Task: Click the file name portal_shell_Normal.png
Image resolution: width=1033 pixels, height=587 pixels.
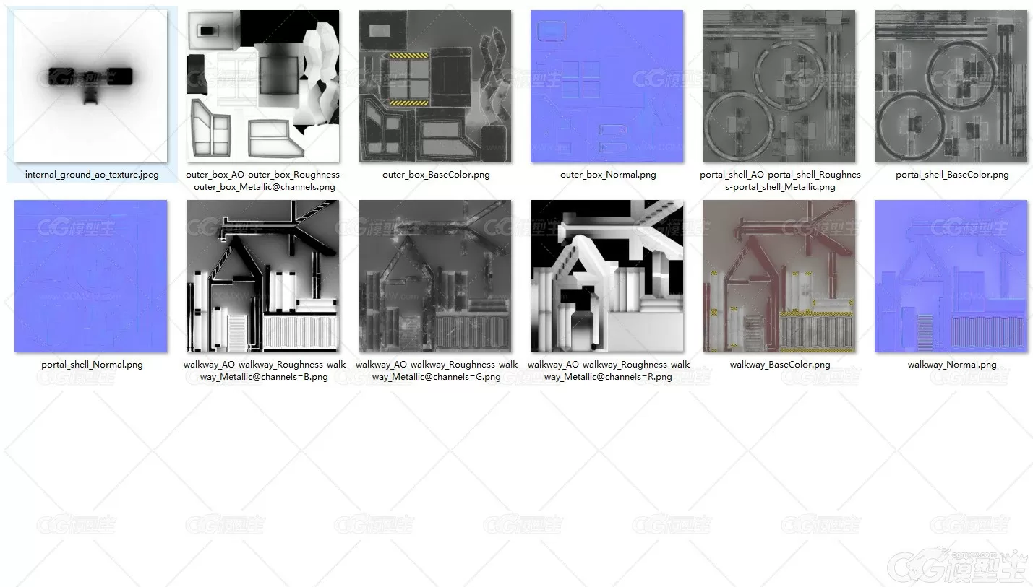Action: 92,365
